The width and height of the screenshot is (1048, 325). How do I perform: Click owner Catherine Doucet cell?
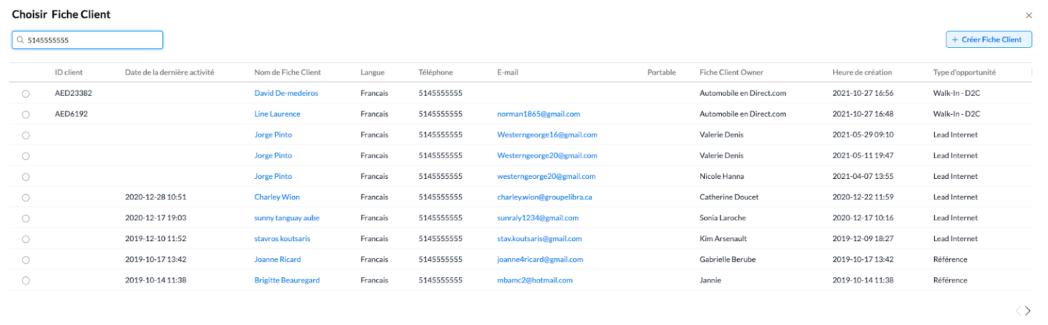[729, 197]
